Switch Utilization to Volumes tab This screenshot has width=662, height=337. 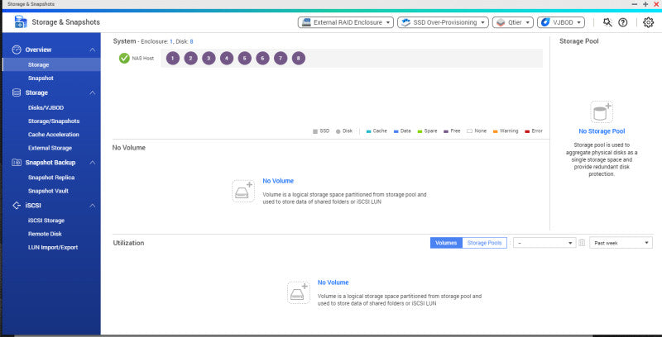(446, 243)
